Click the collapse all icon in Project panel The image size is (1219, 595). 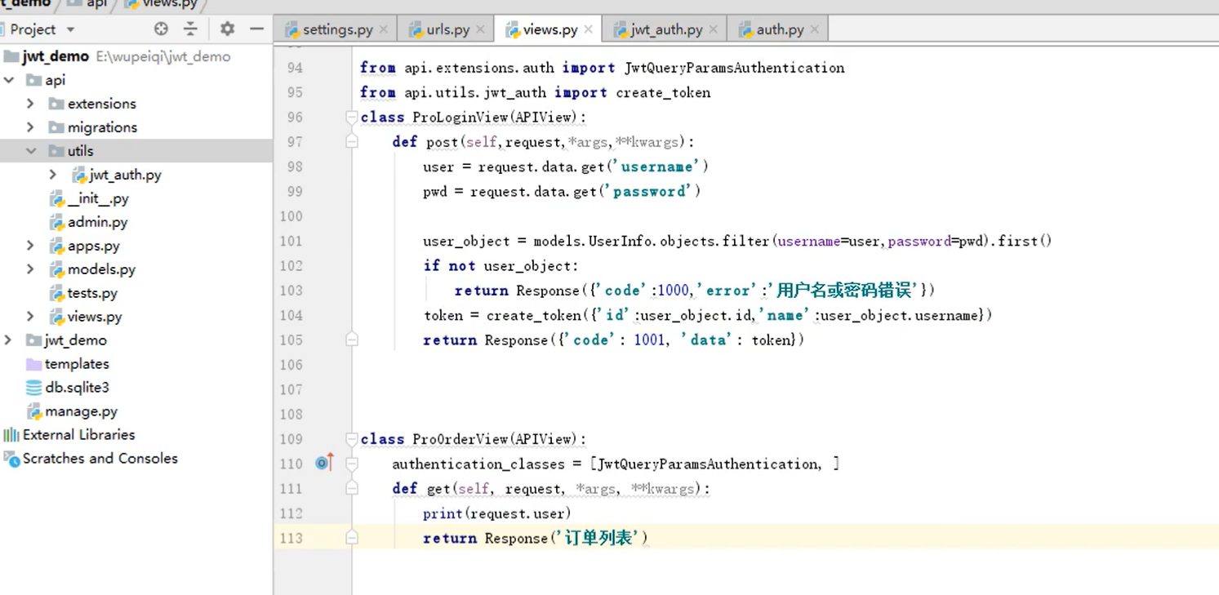[x=190, y=29]
